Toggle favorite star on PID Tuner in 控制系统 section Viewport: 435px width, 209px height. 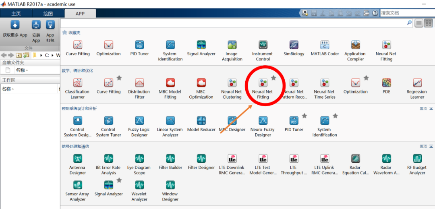pyautogui.click(x=304, y=116)
